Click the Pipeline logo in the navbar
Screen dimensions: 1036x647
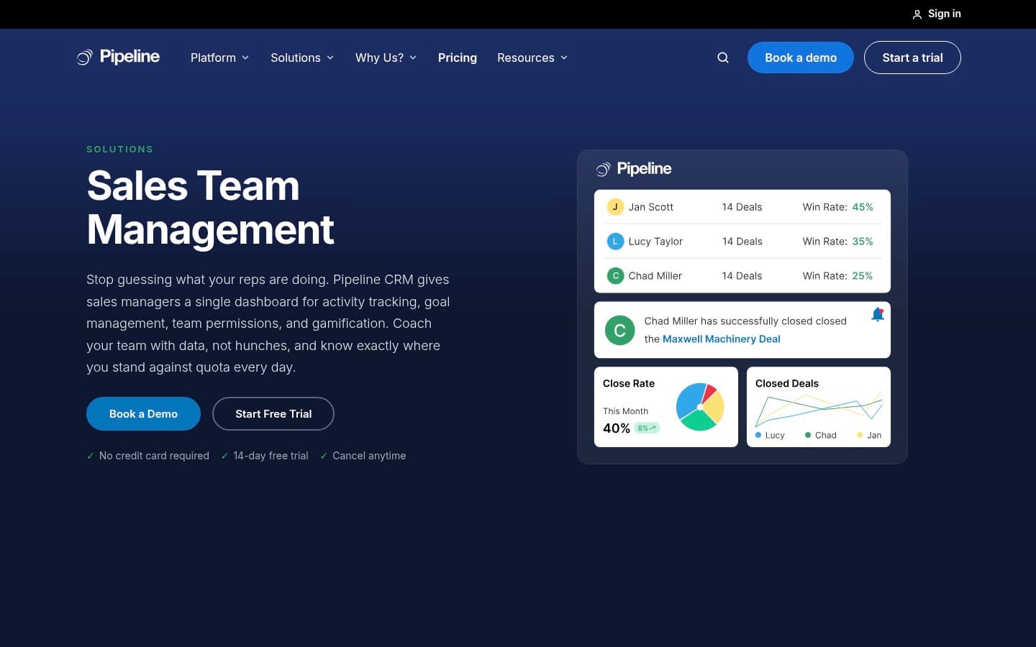[118, 57]
